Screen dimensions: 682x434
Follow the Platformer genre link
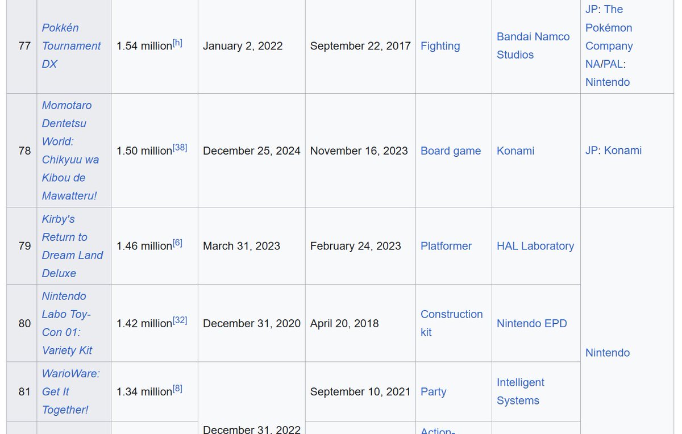pyautogui.click(x=446, y=246)
